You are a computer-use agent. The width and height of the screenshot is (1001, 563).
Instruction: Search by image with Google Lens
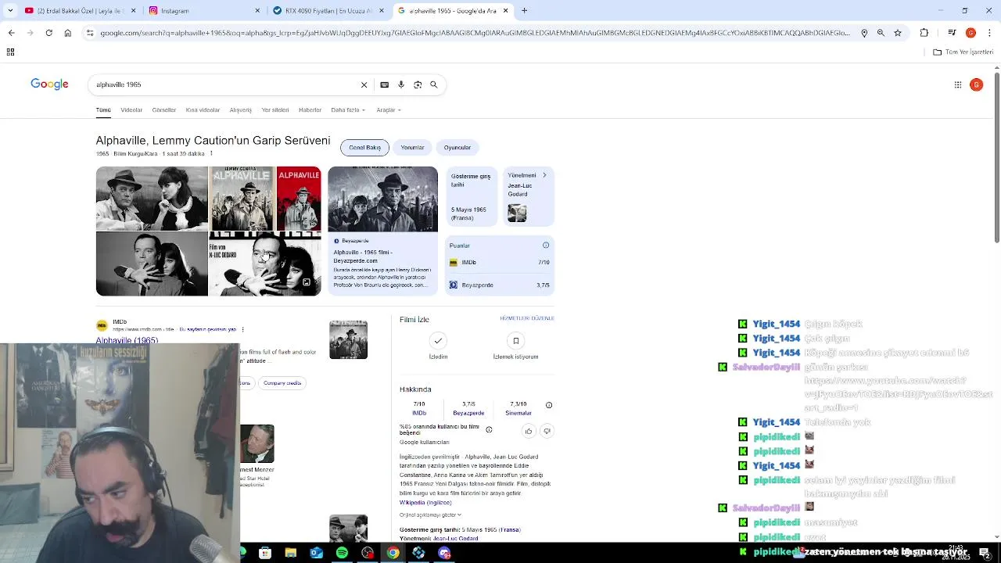(x=418, y=84)
